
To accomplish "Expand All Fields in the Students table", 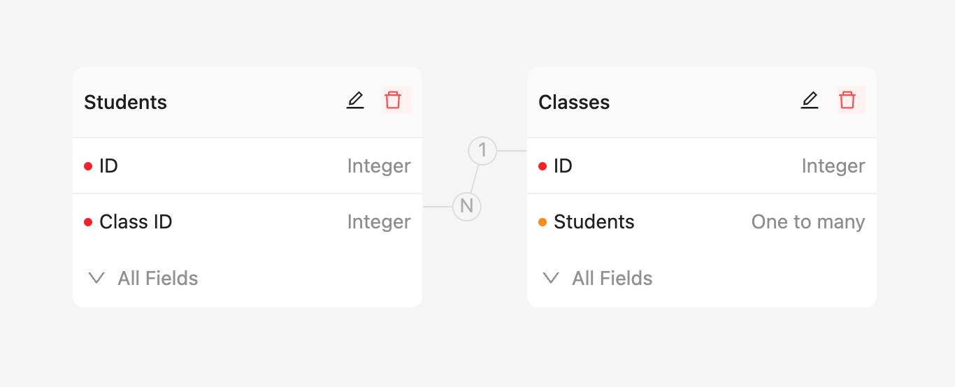I will tap(144, 278).
